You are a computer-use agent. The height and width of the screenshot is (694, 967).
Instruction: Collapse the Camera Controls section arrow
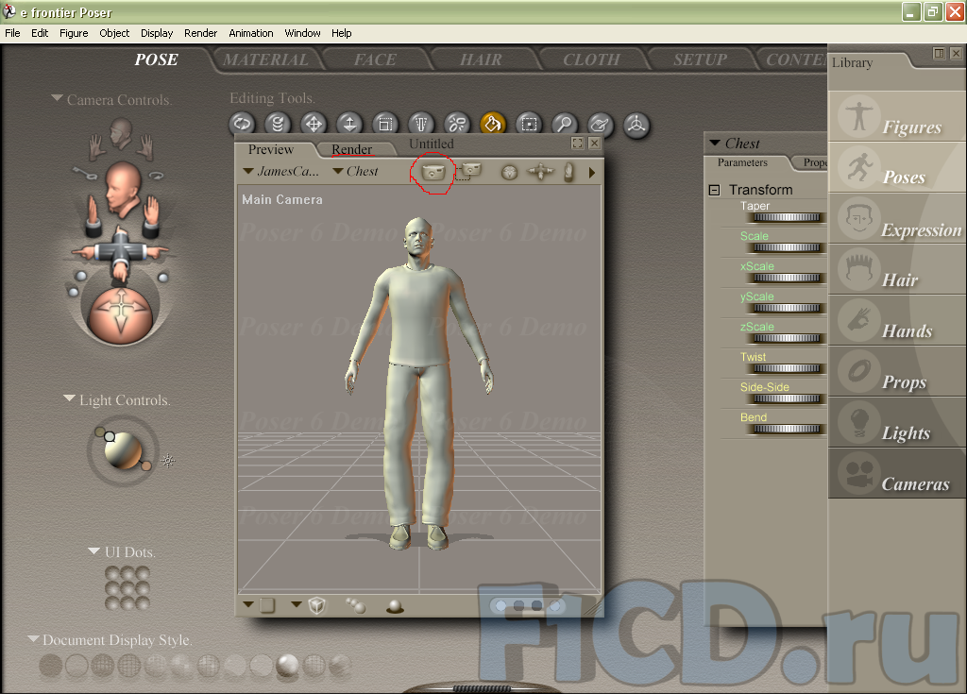58,98
